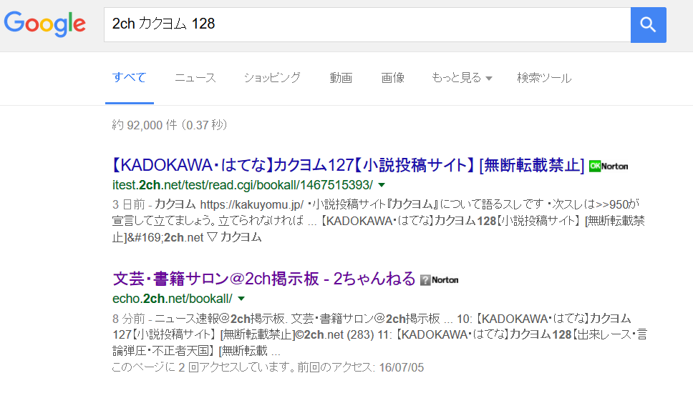Click the snippet starting 8 分前

tap(379, 334)
